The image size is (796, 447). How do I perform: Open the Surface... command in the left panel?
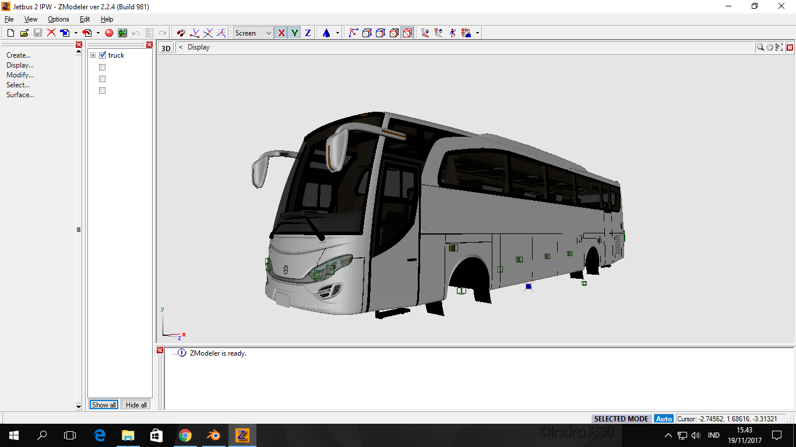click(x=20, y=94)
